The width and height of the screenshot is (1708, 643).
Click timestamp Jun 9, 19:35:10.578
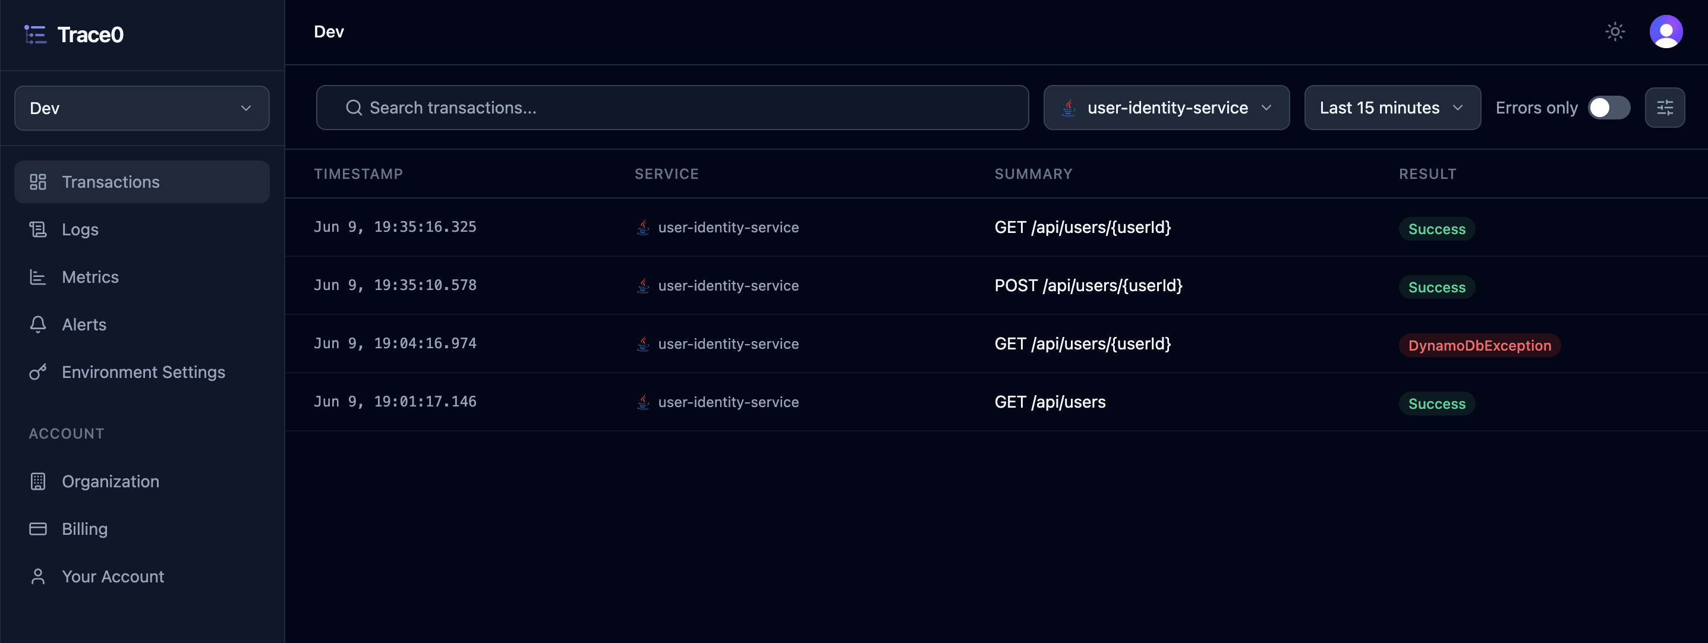tap(395, 285)
